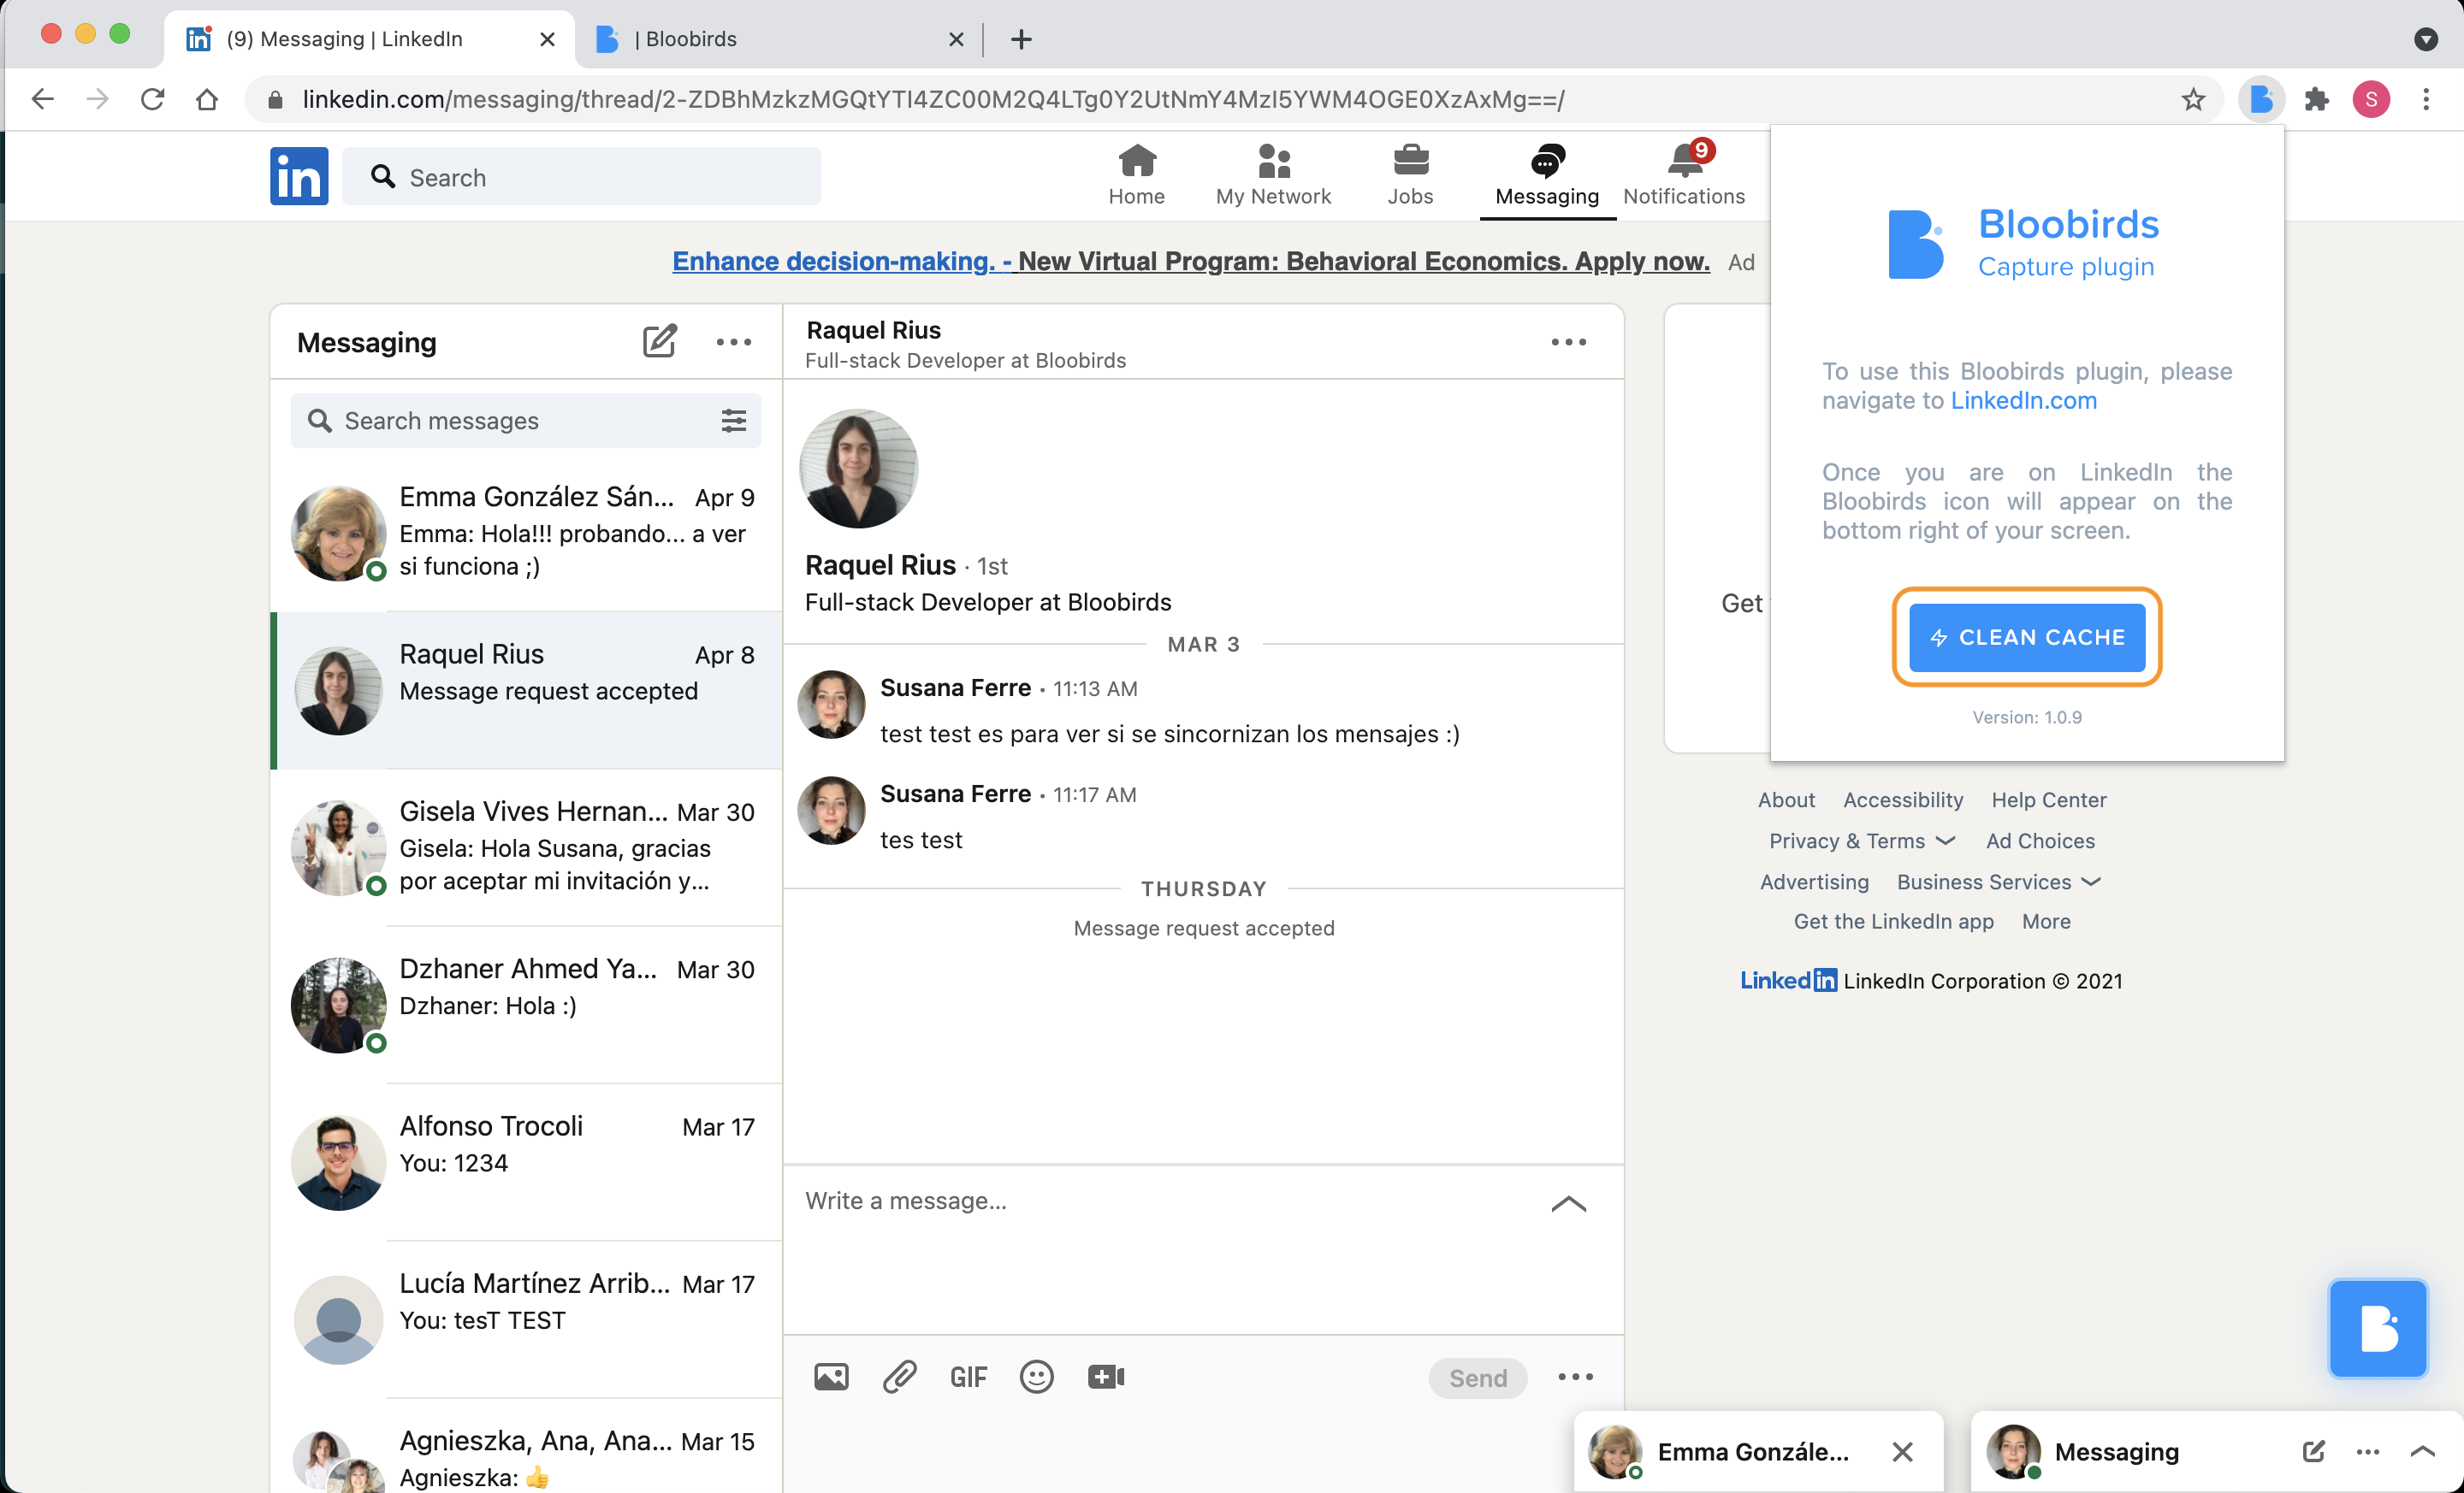
Task: Go back in browser history
Action: 43,99
